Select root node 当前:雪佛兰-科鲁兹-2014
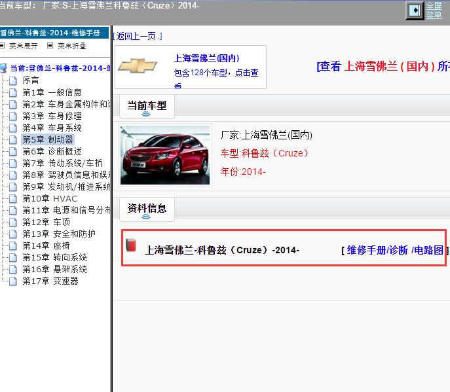 pyautogui.click(x=60, y=68)
